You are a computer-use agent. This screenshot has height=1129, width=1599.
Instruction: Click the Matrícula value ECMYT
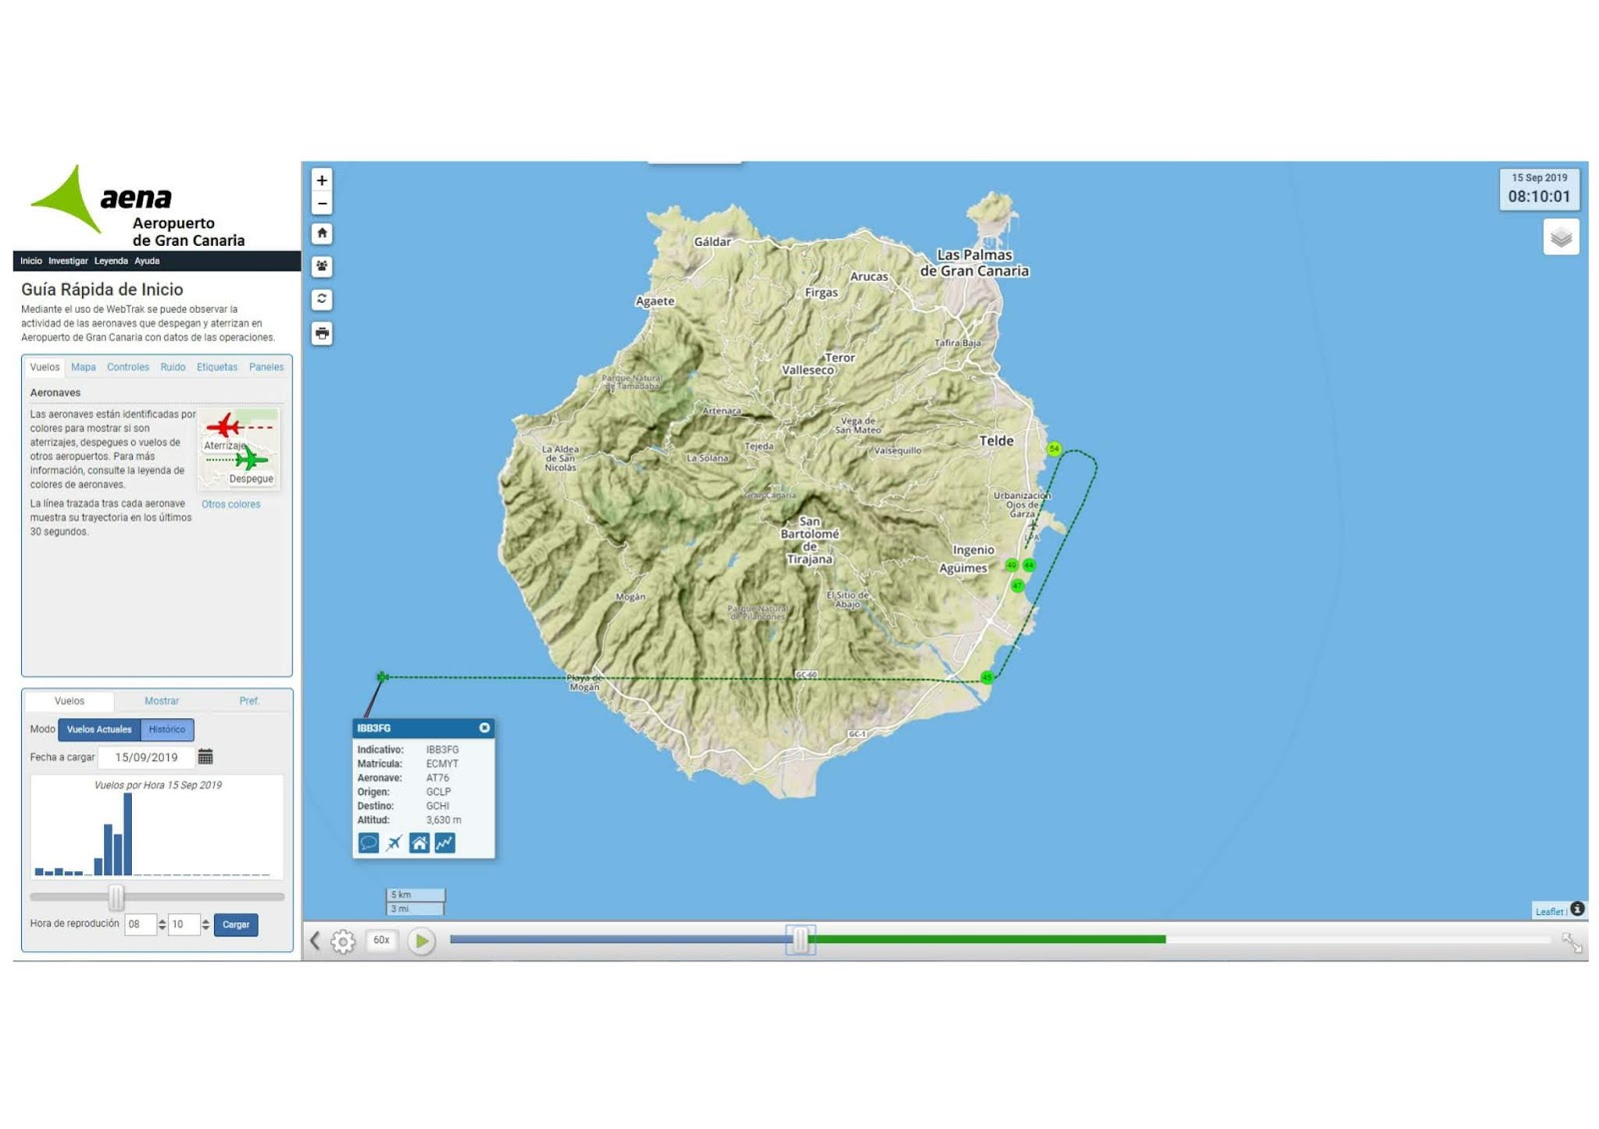click(442, 763)
